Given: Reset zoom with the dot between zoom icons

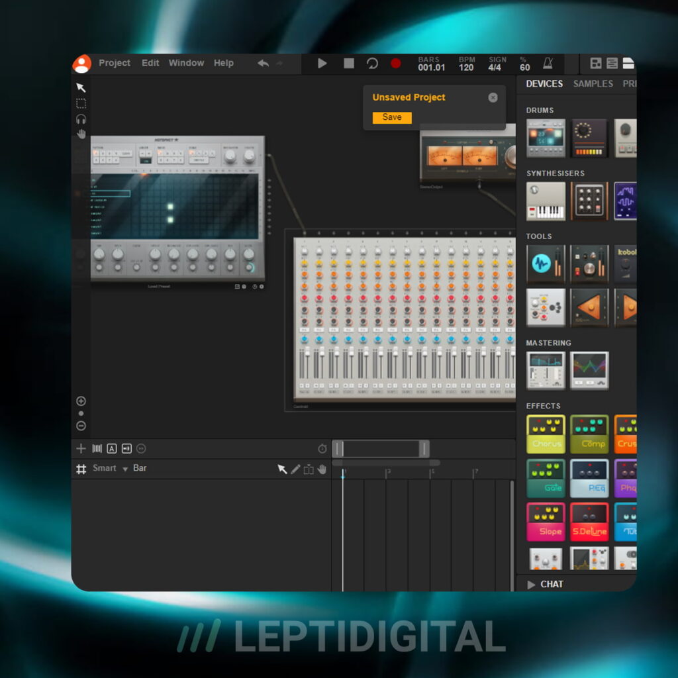Looking at the screenshot, I should (81, 413).
